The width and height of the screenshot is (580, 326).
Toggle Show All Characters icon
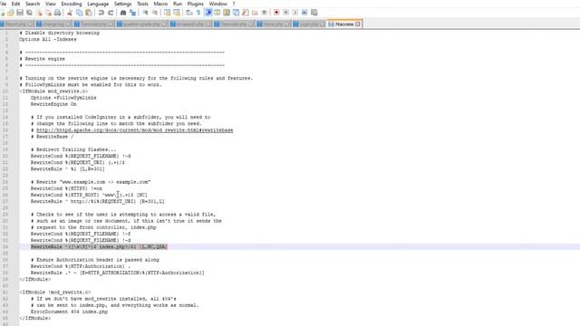tap(198, 13)
